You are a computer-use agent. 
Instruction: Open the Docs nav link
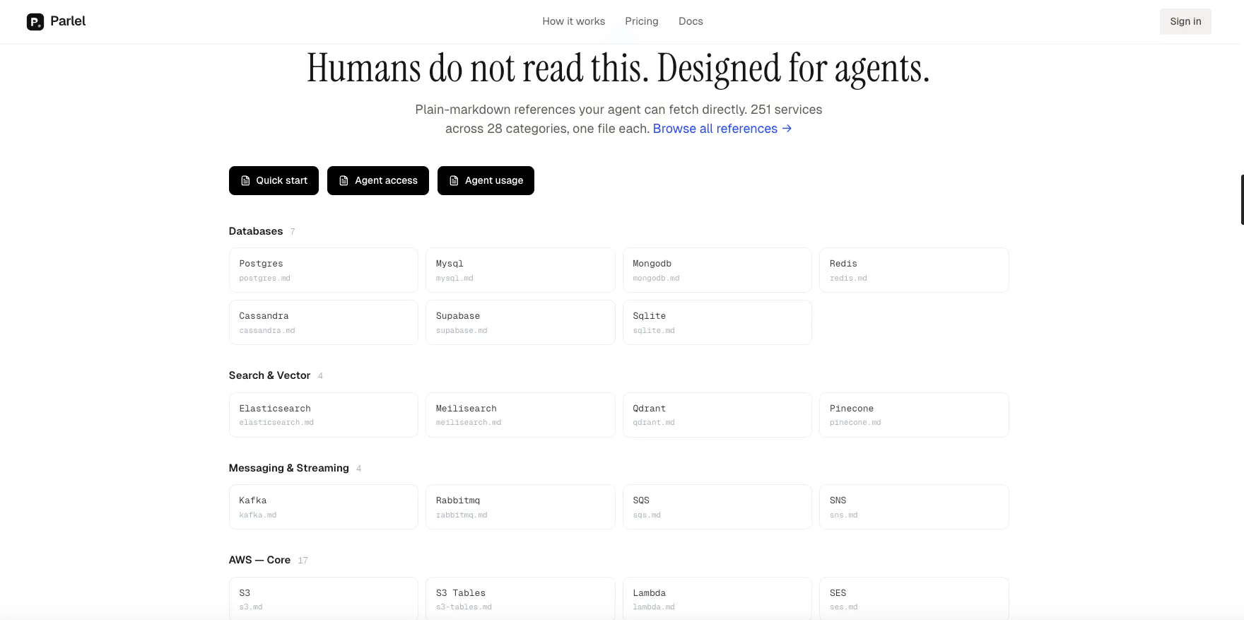click(x=691, y=21)
